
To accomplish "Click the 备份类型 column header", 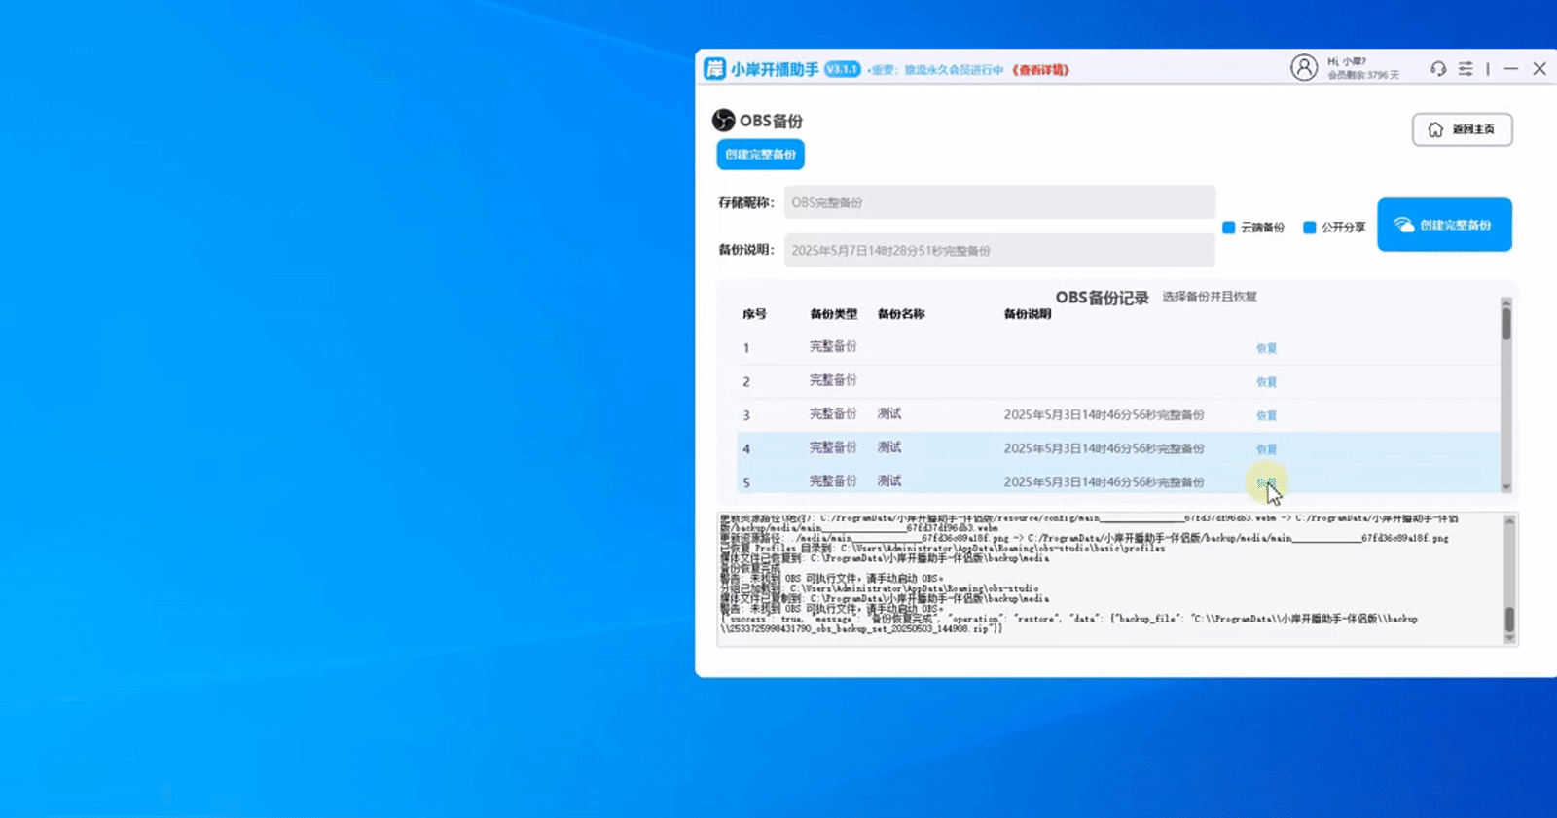I will [834, 314].
